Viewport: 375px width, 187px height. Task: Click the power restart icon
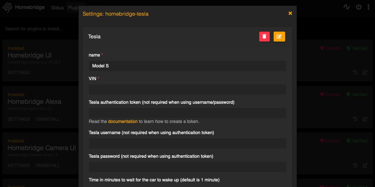pos(359,7)
